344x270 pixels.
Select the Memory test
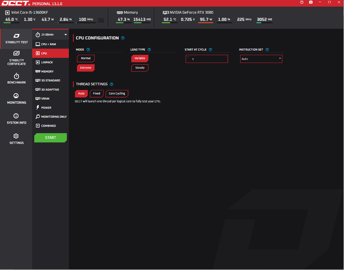point(51,72)
